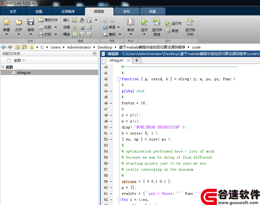
Task: Open the 当前文件夹 panel actions button
Action: click(95, 54)
